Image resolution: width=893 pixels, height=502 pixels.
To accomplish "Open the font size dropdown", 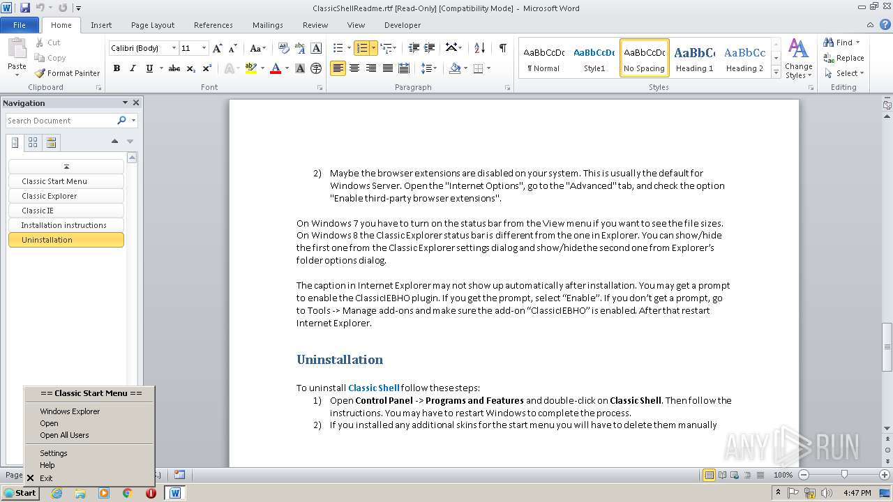I will coord(204,48).
